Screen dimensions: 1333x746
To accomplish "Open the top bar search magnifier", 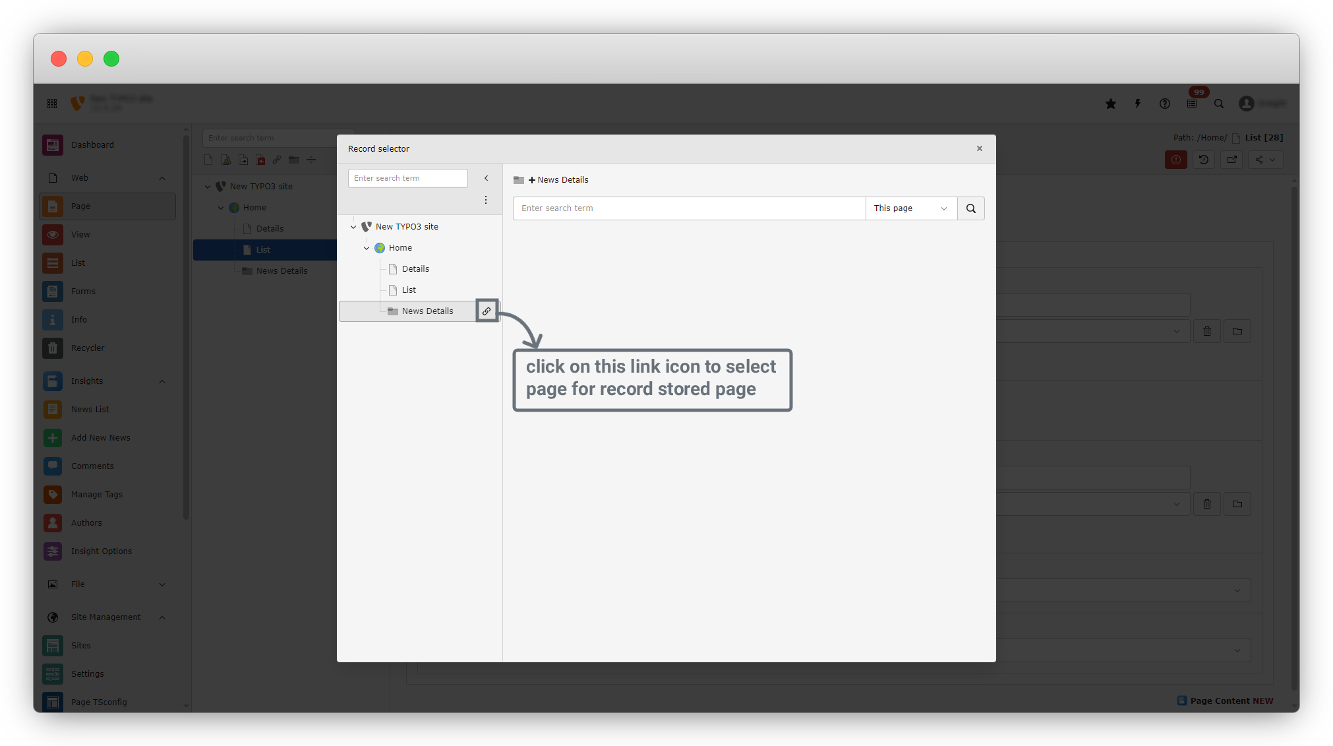I will 1219,104.
